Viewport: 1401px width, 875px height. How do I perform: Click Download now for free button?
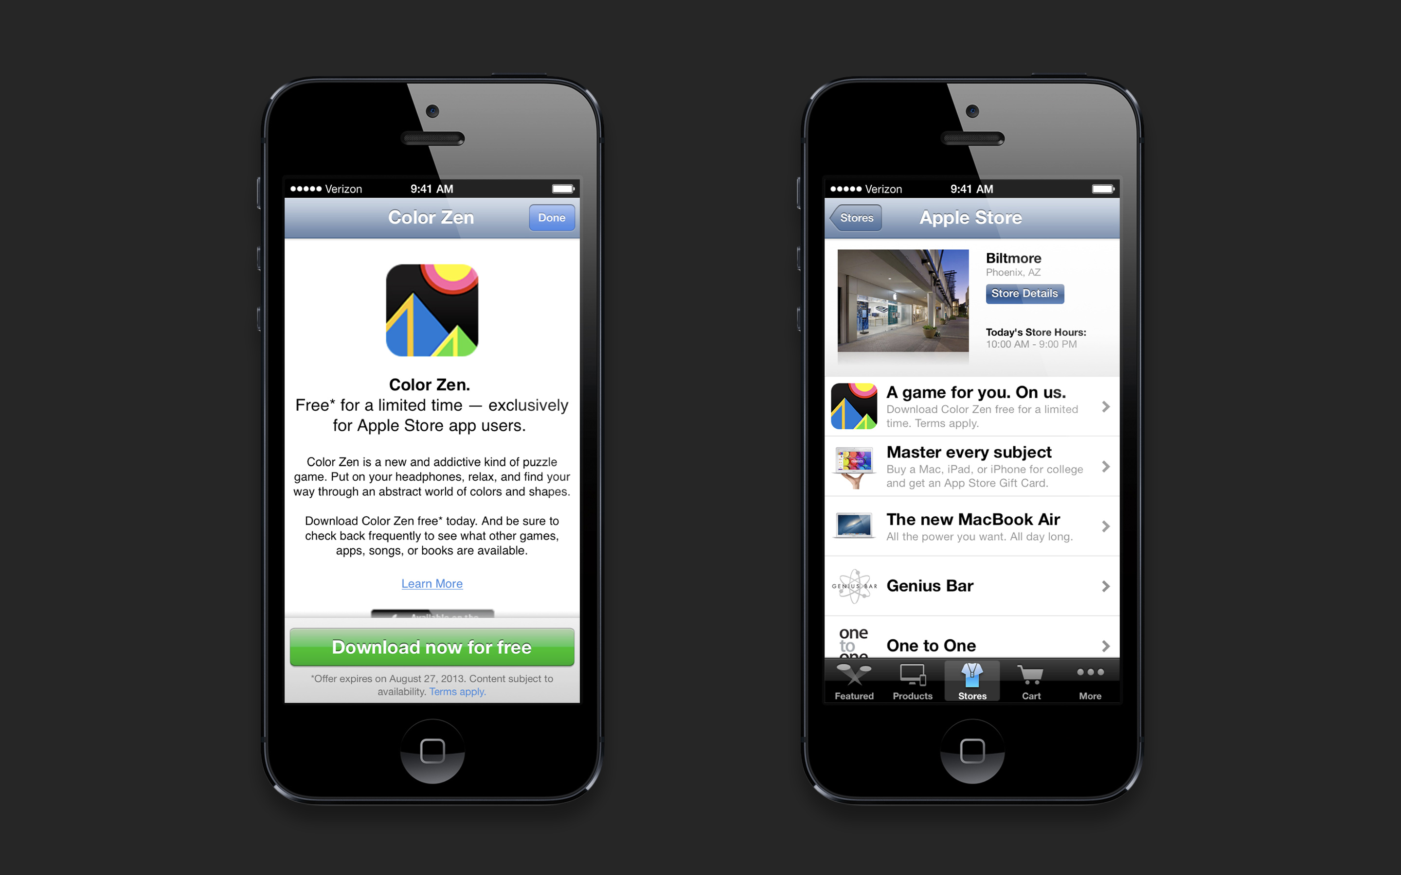pos(431,646)
